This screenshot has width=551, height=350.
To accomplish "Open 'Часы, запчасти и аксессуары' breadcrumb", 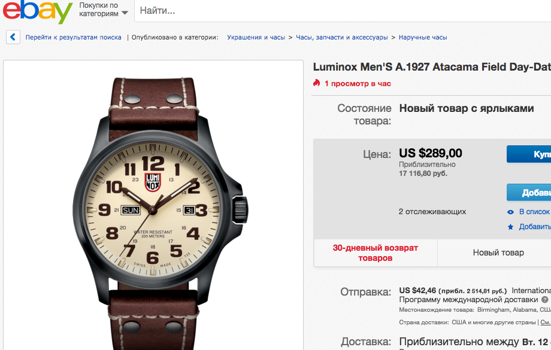I will click(341, 37).
